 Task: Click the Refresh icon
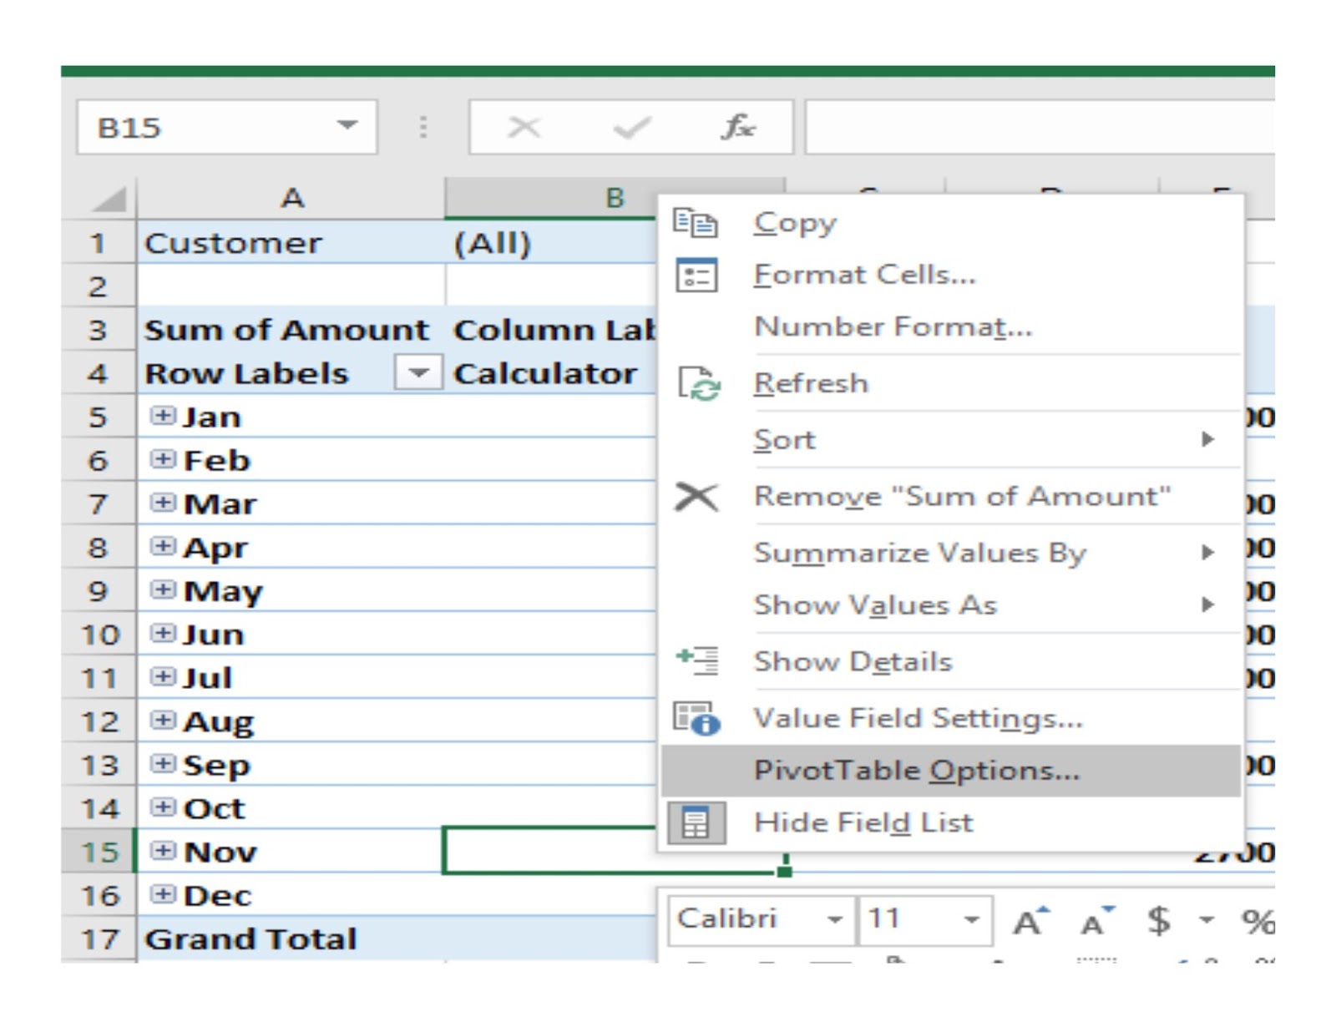pyautogui.click(x=700, y=382)
